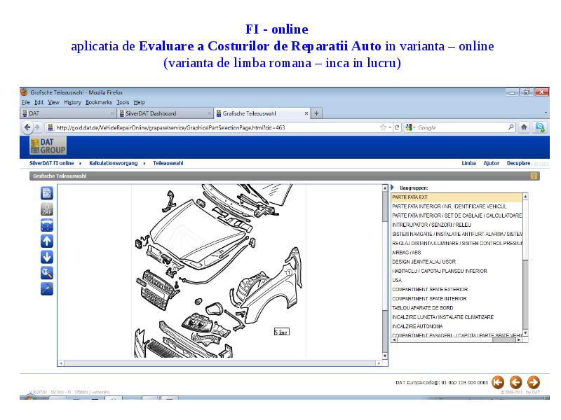561x420 pixels.
Task: Open Google search engine selector dropdown
Action: (410, 127)
